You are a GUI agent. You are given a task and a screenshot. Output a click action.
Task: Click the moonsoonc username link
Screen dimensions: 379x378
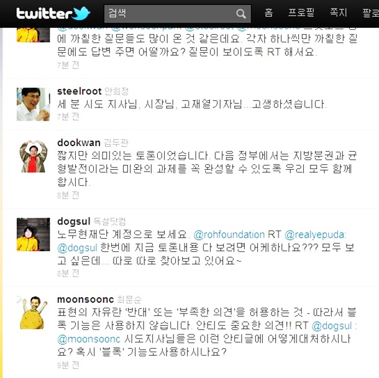point(86,300)
